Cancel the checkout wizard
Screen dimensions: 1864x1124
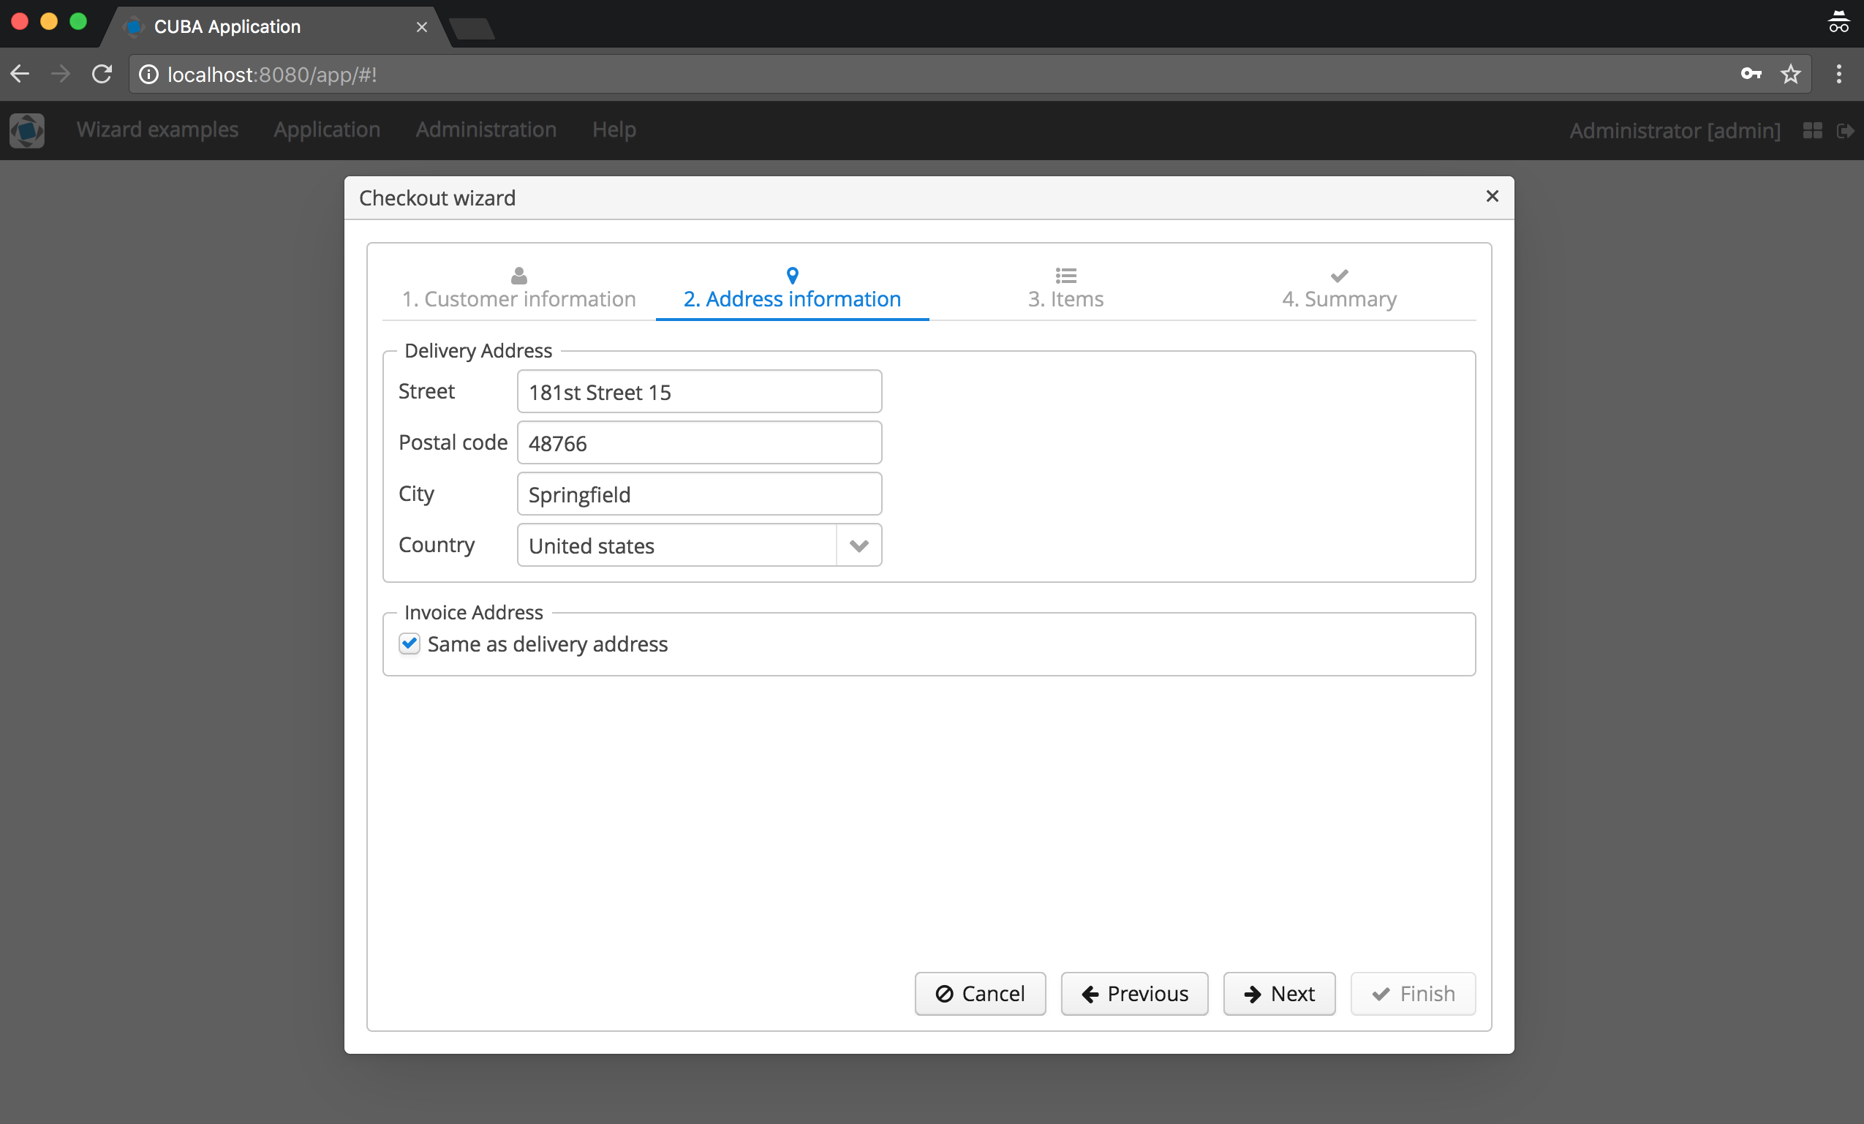click(x=980, y=993)
